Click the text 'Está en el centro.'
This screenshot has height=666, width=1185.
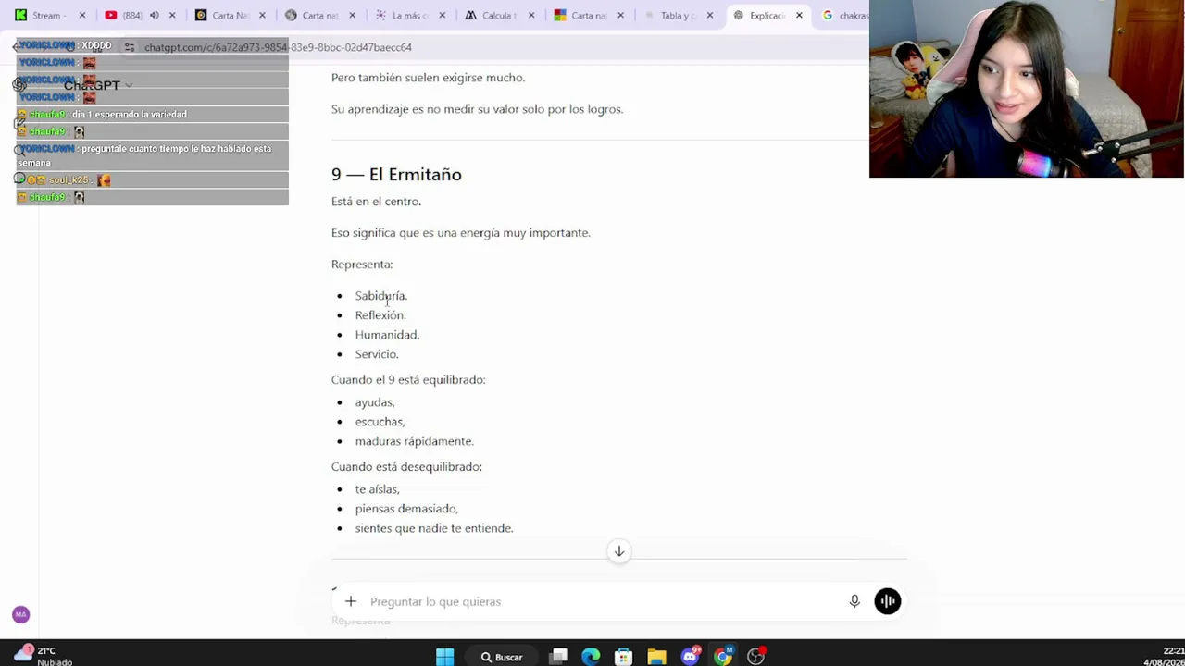click(x=376, y=201)
